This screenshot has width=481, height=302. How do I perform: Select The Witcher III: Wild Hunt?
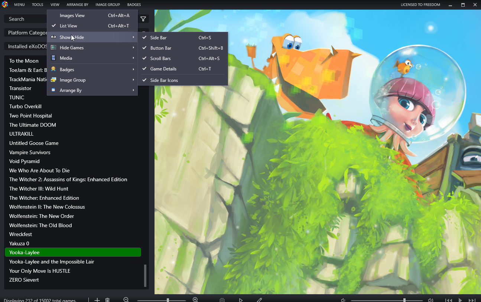click(x=73, y=189)
